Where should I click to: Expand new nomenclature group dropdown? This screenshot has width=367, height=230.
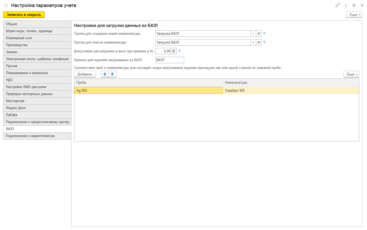click(x=253, y=34)
